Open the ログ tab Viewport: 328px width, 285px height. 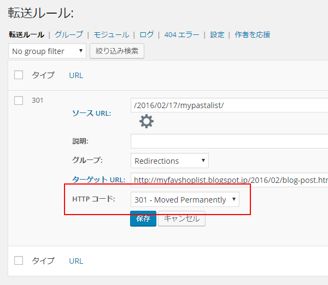coord(147,34)
